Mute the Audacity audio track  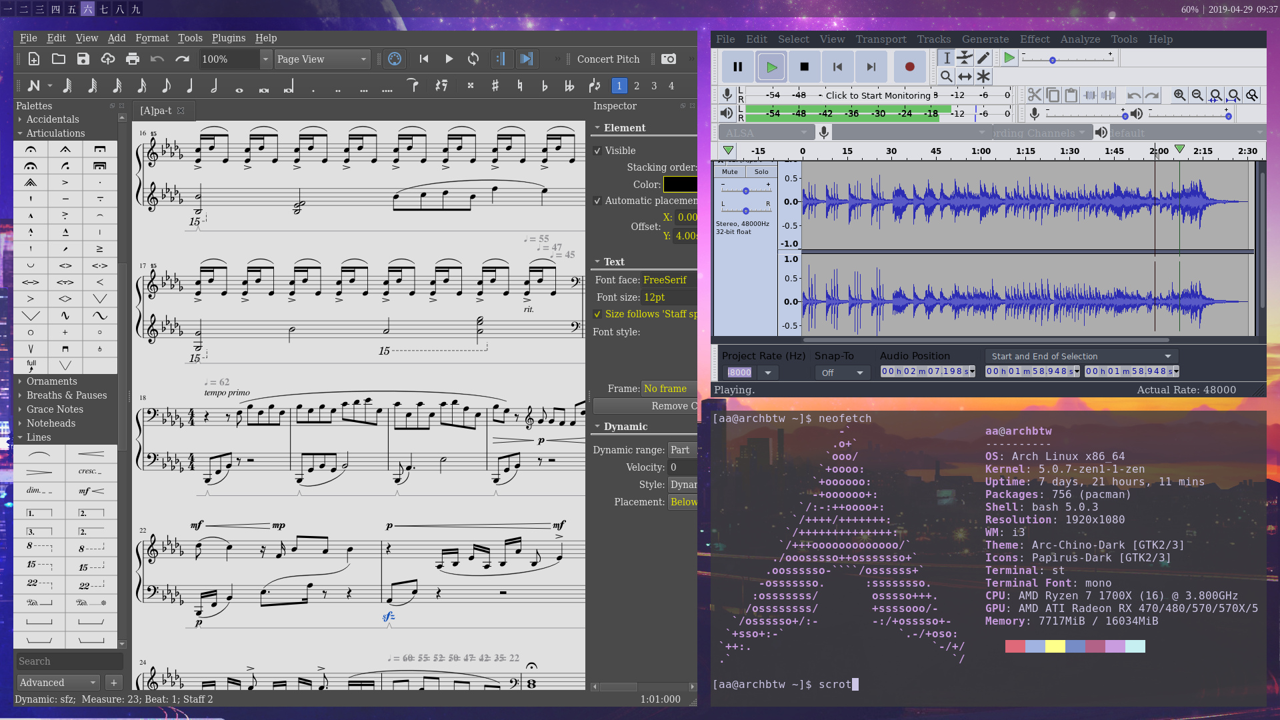pos(730,172)
